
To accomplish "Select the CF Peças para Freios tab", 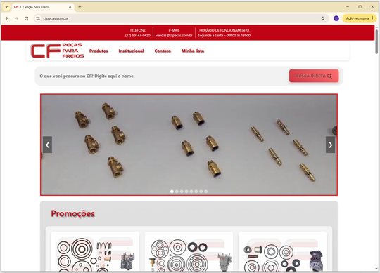I will [43, 7].
